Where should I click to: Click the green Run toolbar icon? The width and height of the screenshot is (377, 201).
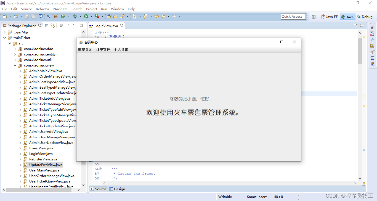pyautogui.click(x=86, y=16)
